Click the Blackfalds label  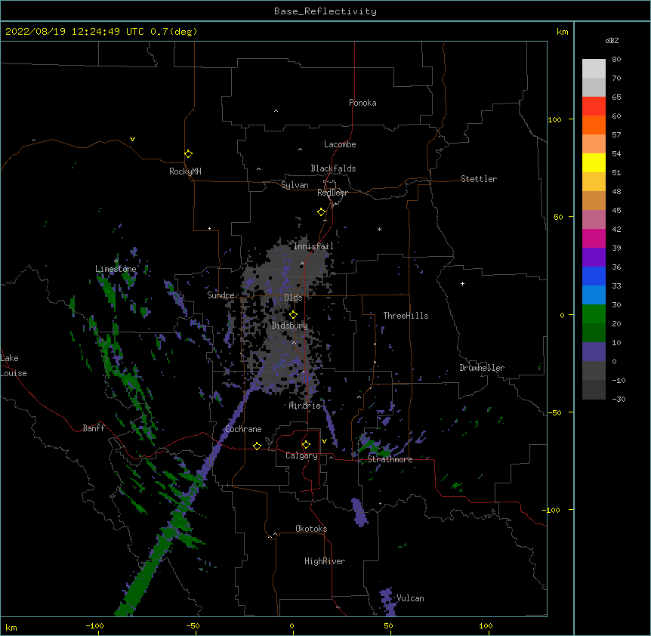pos(333,168)
